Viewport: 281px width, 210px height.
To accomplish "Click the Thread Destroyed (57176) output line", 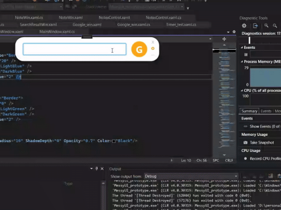I will tap(183, 201).
